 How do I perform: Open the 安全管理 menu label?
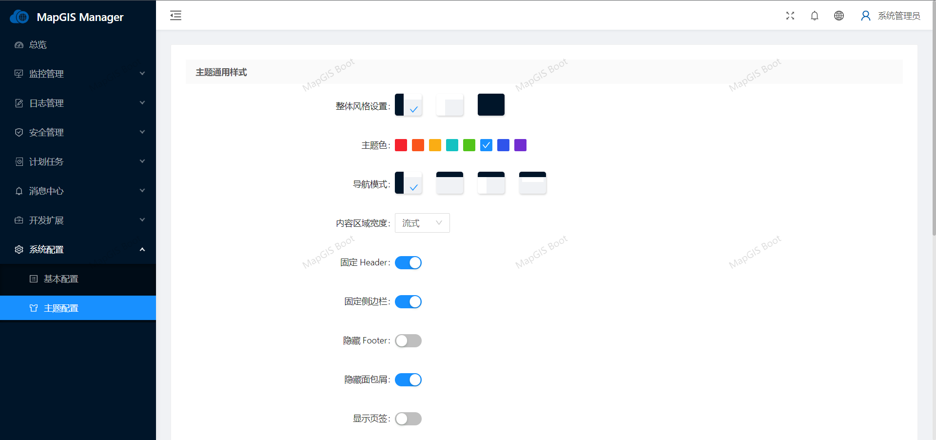point(46,132)
